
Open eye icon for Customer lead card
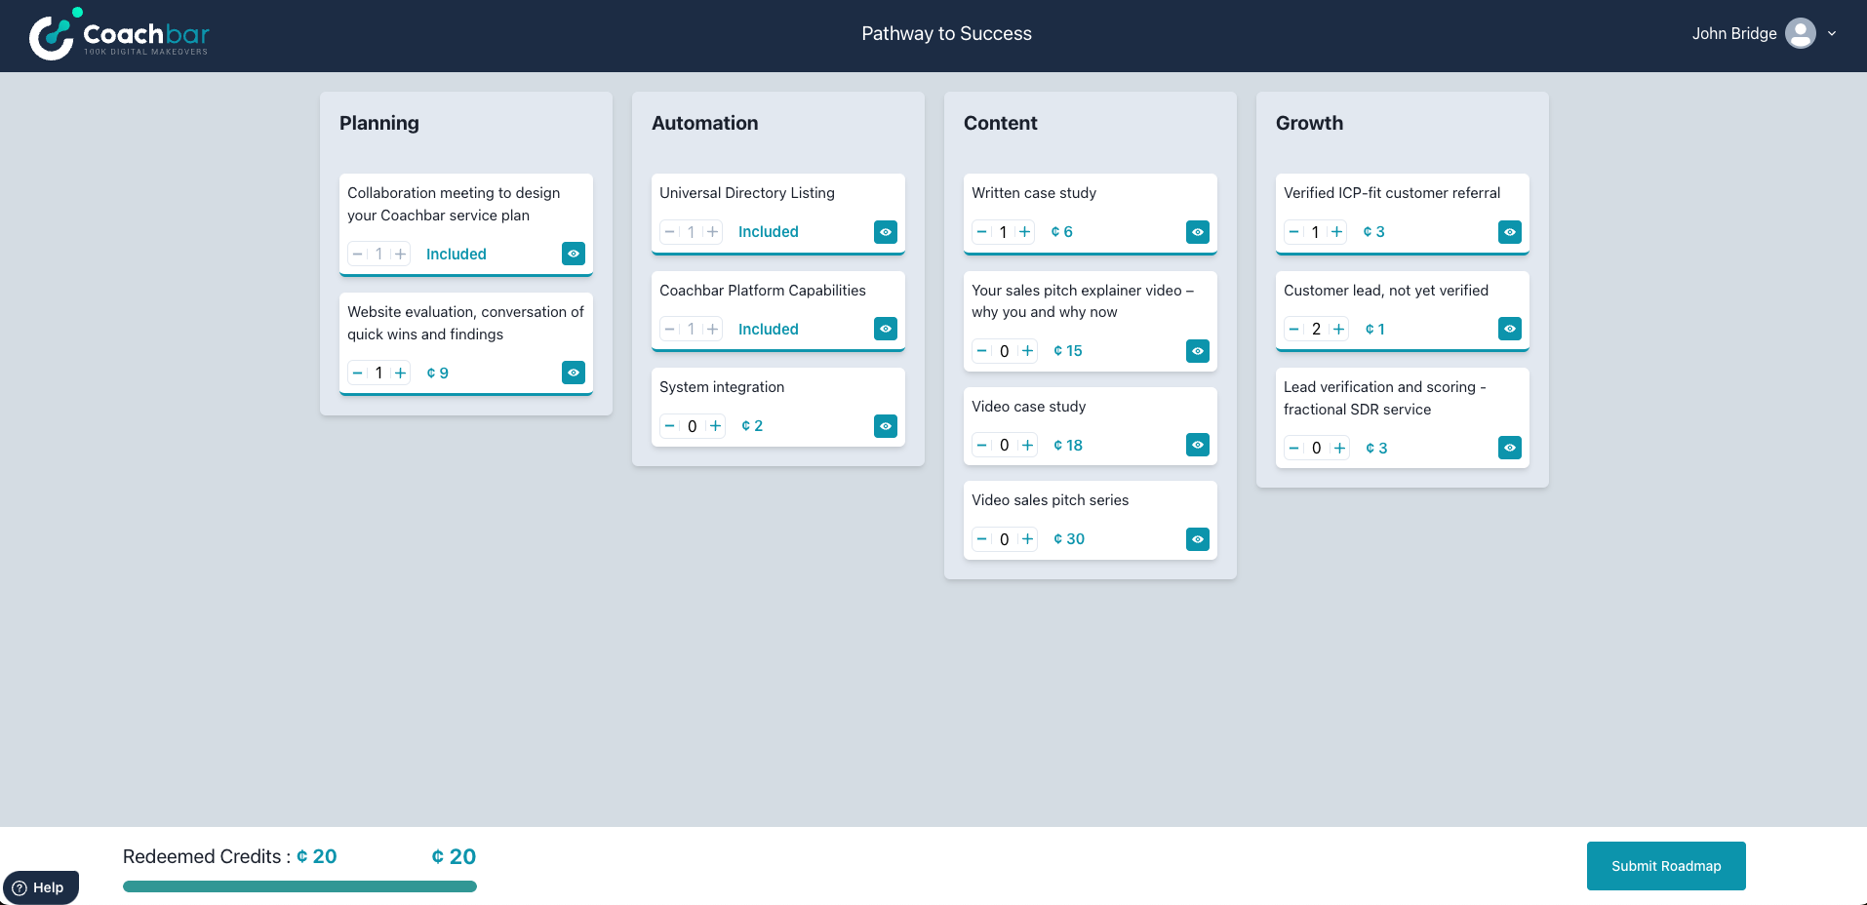click(x=1509, y=329)
